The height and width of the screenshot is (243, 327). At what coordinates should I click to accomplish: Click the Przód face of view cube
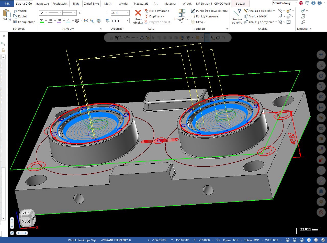point(26,222)
